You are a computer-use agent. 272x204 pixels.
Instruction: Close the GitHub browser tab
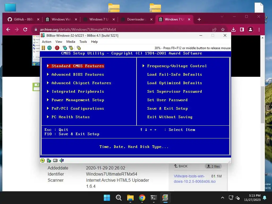(38, 19)
